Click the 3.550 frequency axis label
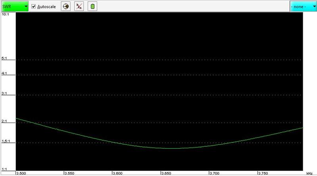This screenshot has height=176, width=317. pos(69,173)
